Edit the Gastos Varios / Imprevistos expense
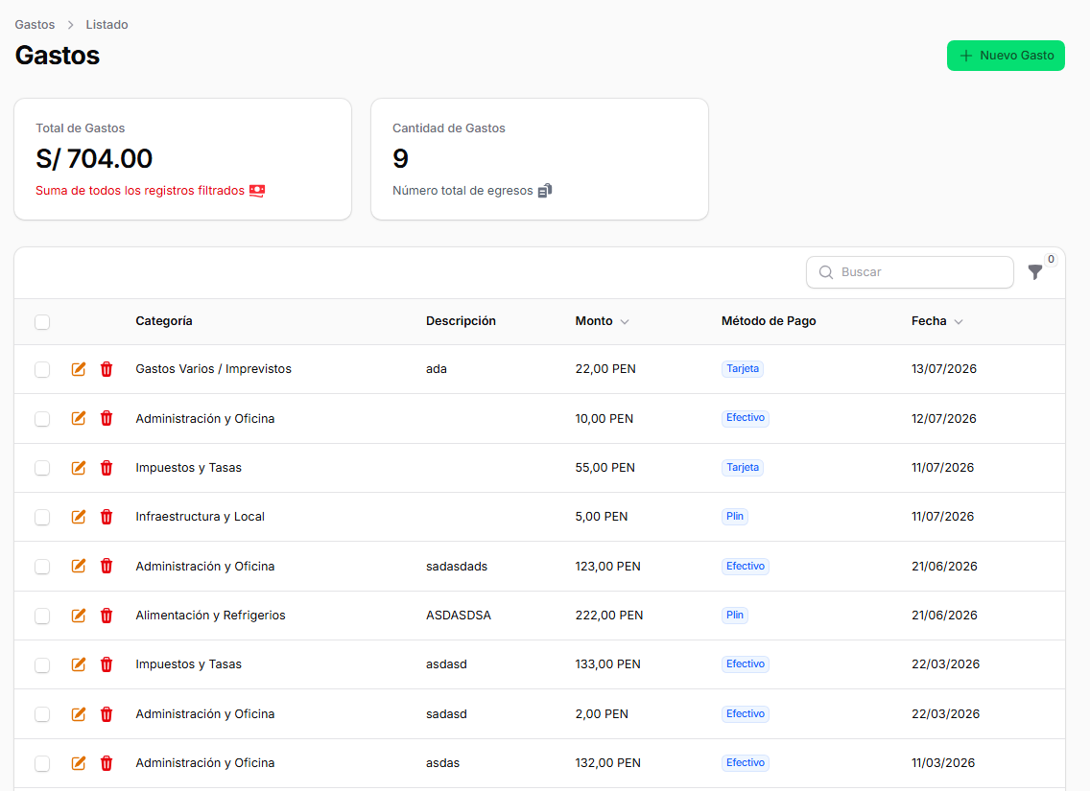Image resolution: width=1090 pixels, height=791 pixels. pyautogui.click(x=79, y=369)
